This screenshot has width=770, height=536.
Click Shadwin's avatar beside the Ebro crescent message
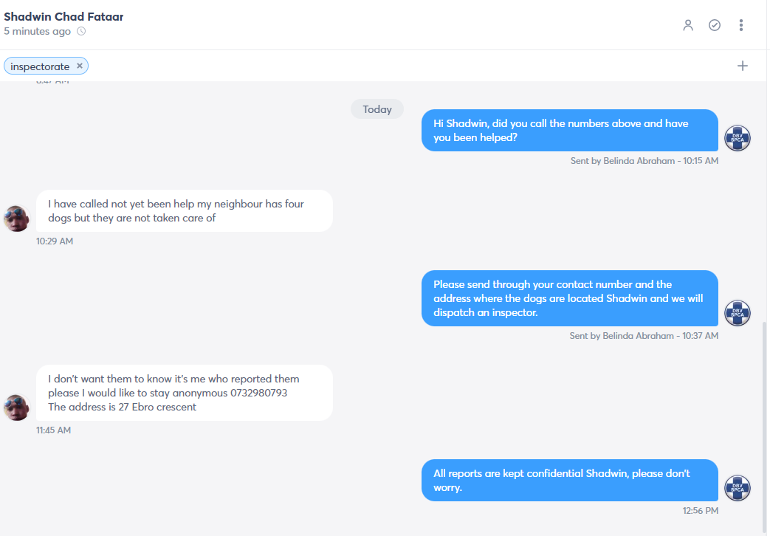(x=16, y=408)
